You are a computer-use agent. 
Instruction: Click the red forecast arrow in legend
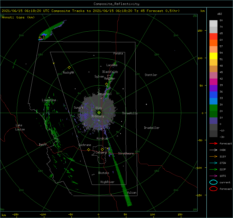213,143
